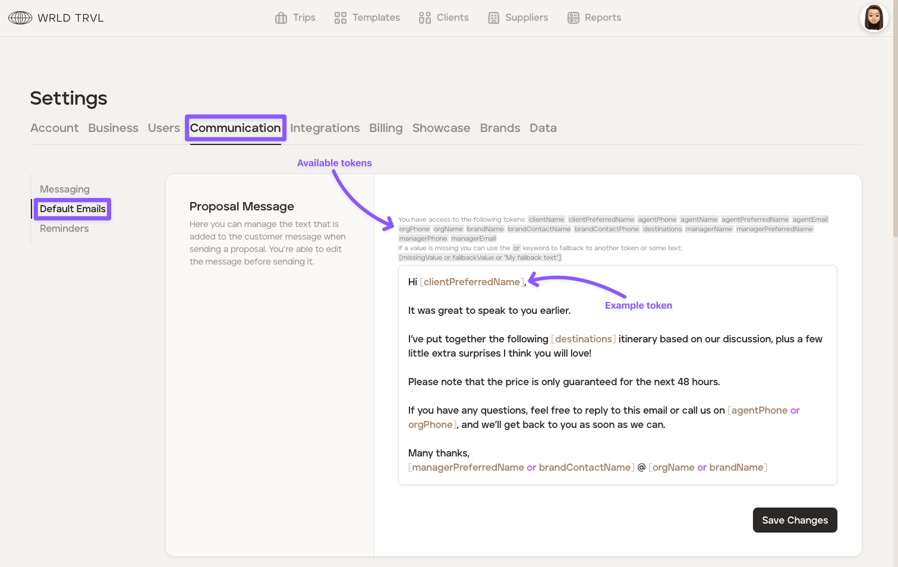This screenshot has width=898, height=567.
Task: Open the Billing tab
Action: pyautogui.click(x=386, y=128)
